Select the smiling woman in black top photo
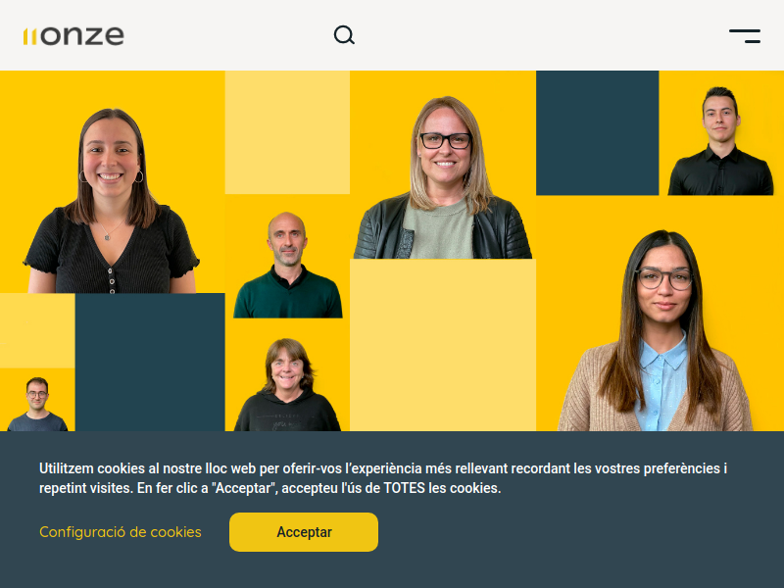Screen dimensions: 784x588 pyautogui.click(x=111, y=201)
